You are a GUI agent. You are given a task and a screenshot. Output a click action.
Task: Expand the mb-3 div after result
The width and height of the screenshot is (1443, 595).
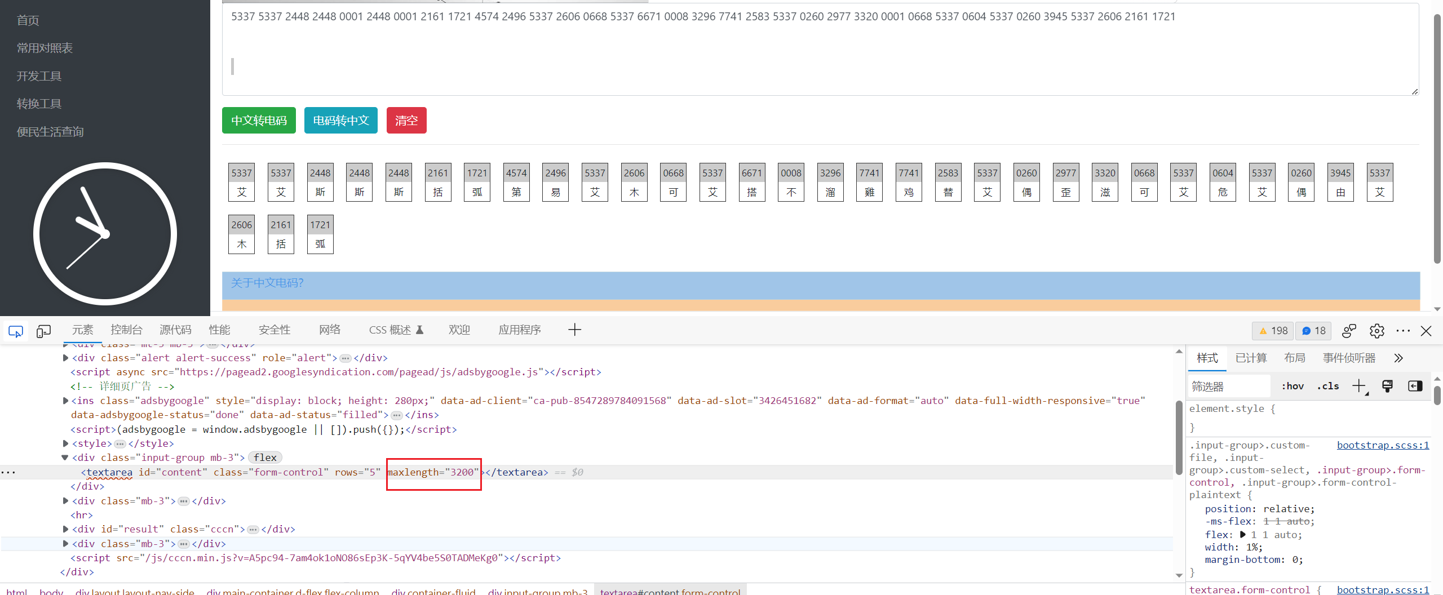click(x=65, y=544)
